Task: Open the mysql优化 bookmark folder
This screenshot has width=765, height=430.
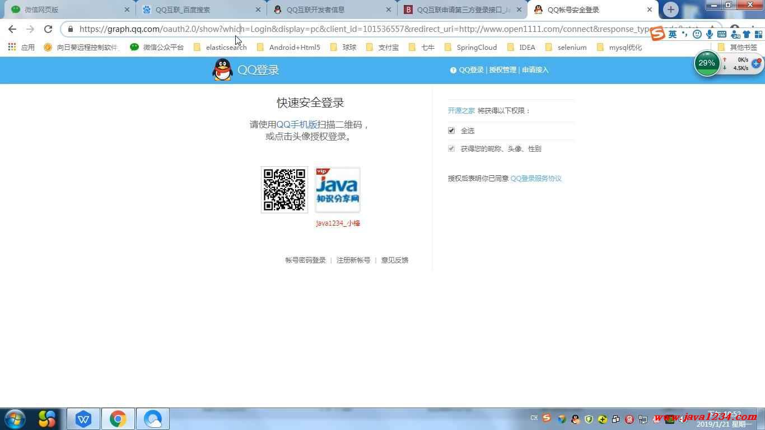Action: pos(619,48)
